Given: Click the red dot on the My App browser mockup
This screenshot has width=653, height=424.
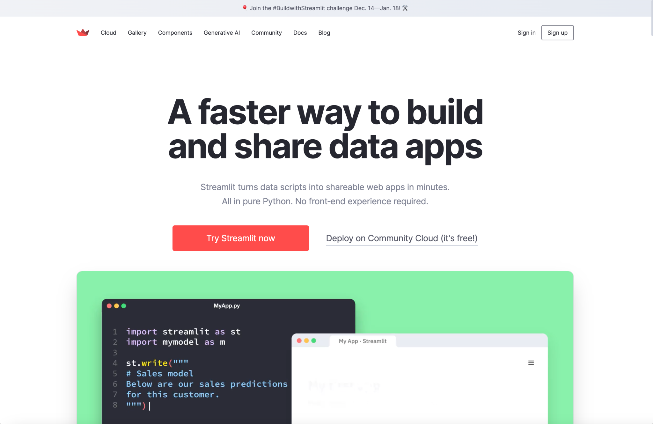Looking at the screenshot, I should [299, 340].
